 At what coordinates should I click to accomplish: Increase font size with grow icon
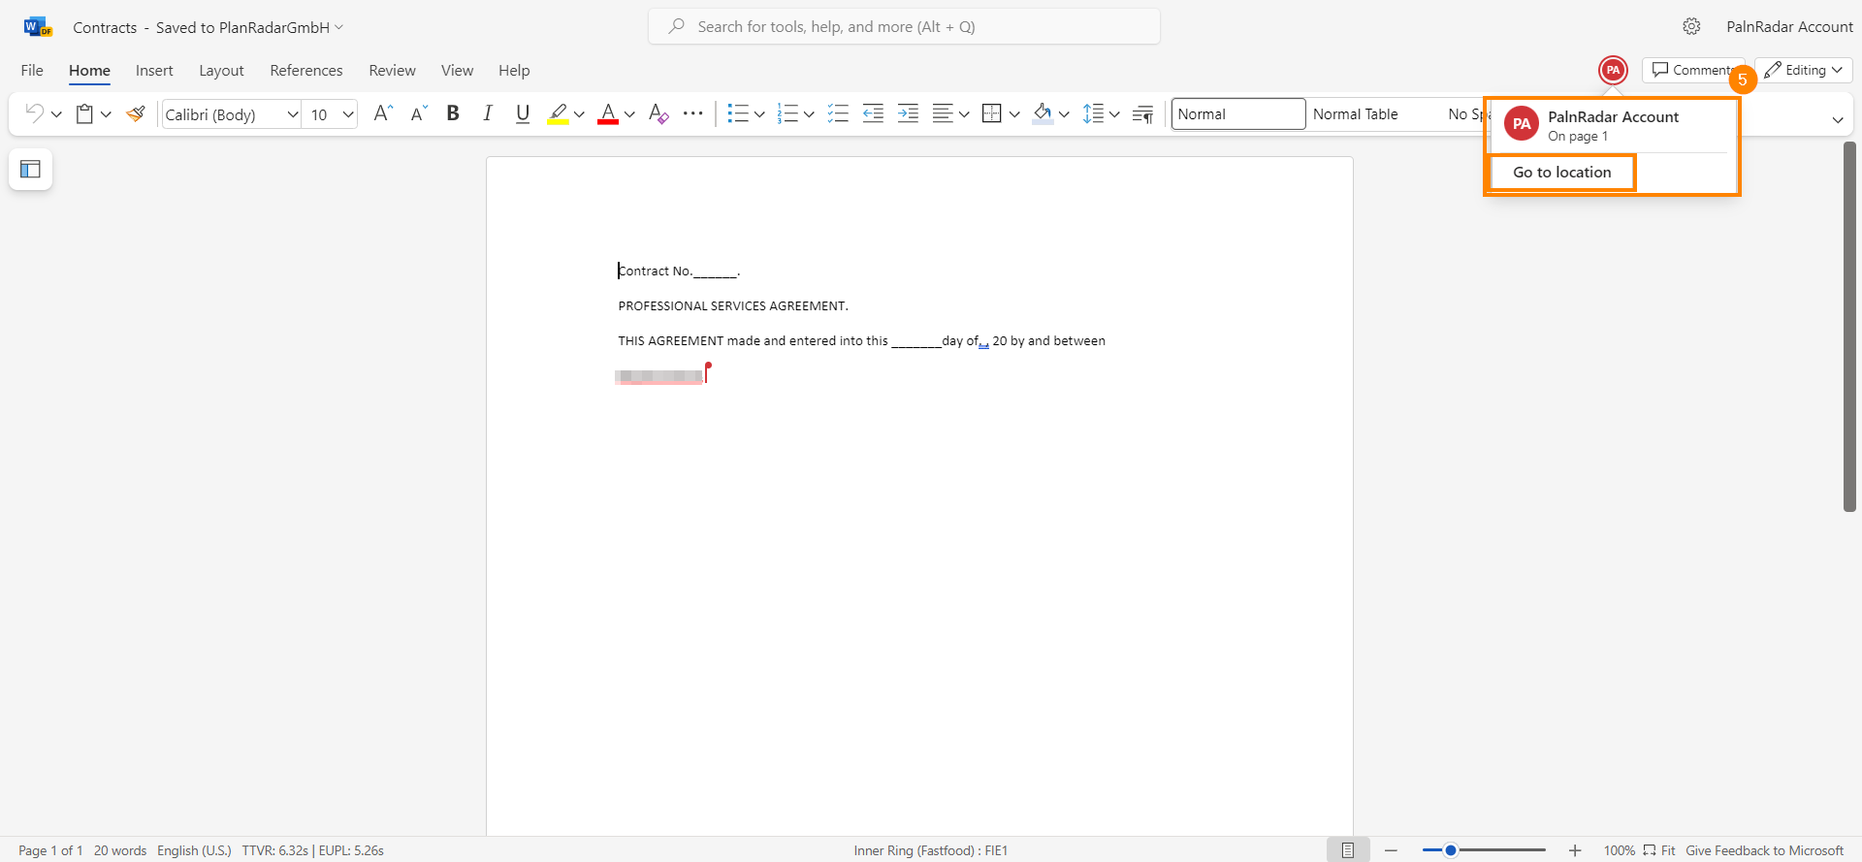pyautogui.click(x=383, y=114)
